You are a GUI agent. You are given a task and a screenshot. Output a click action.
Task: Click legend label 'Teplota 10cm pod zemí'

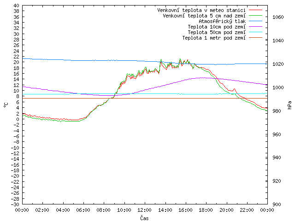click(x=217, y=27)
